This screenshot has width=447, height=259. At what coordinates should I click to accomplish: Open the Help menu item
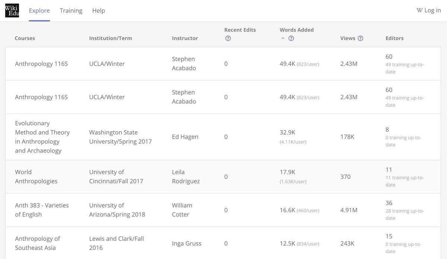(x=98, y=10)
